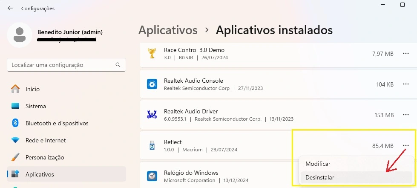The height and width of the screenshot is (188, 417).
Task: Click the Reflect app icon
Action: 152,145
